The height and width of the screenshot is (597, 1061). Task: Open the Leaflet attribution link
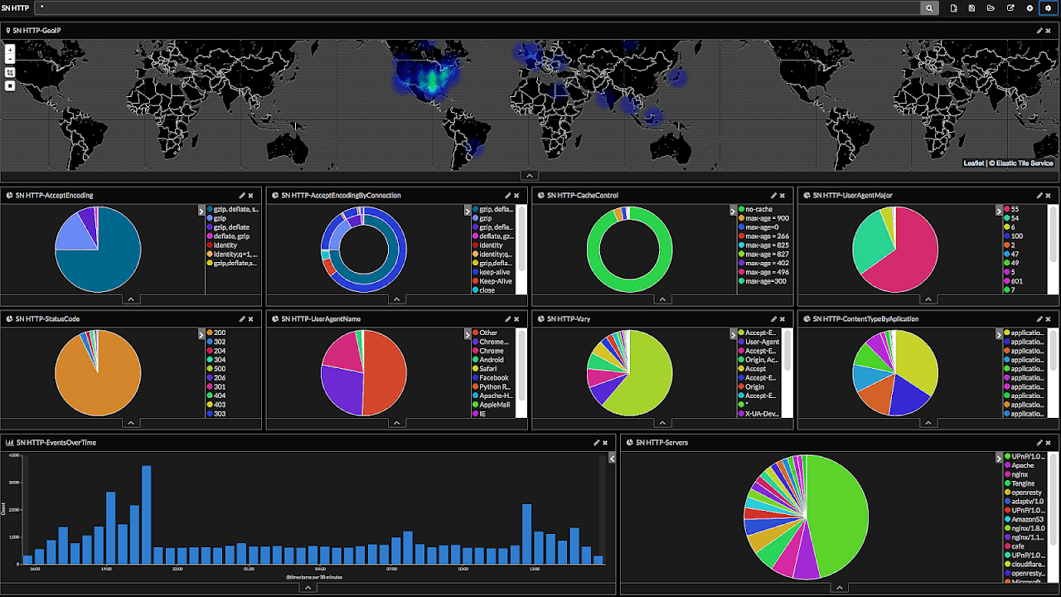click(x=974, y=163)
